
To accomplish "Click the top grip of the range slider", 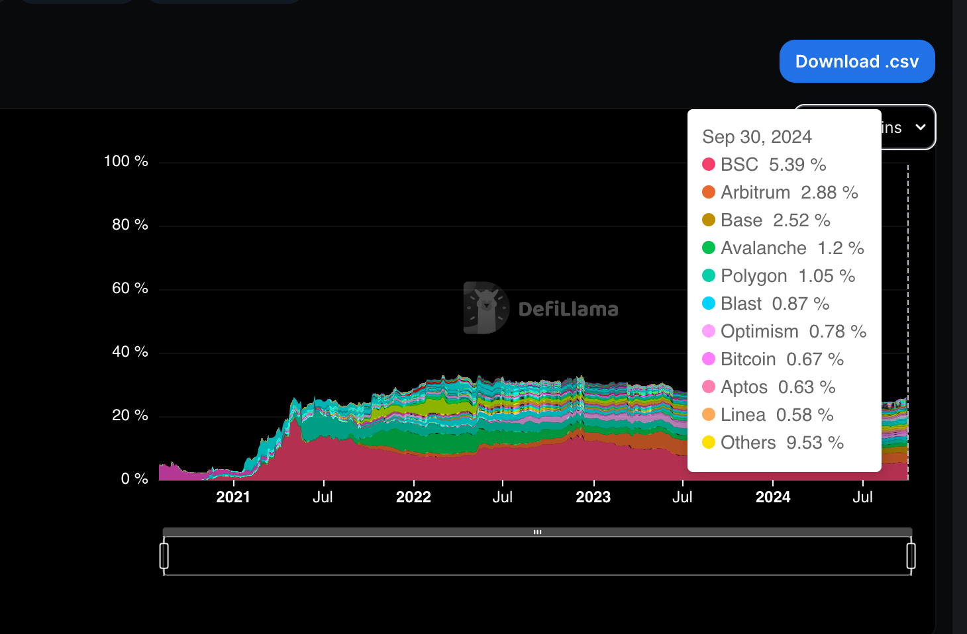I will point(537,532).
